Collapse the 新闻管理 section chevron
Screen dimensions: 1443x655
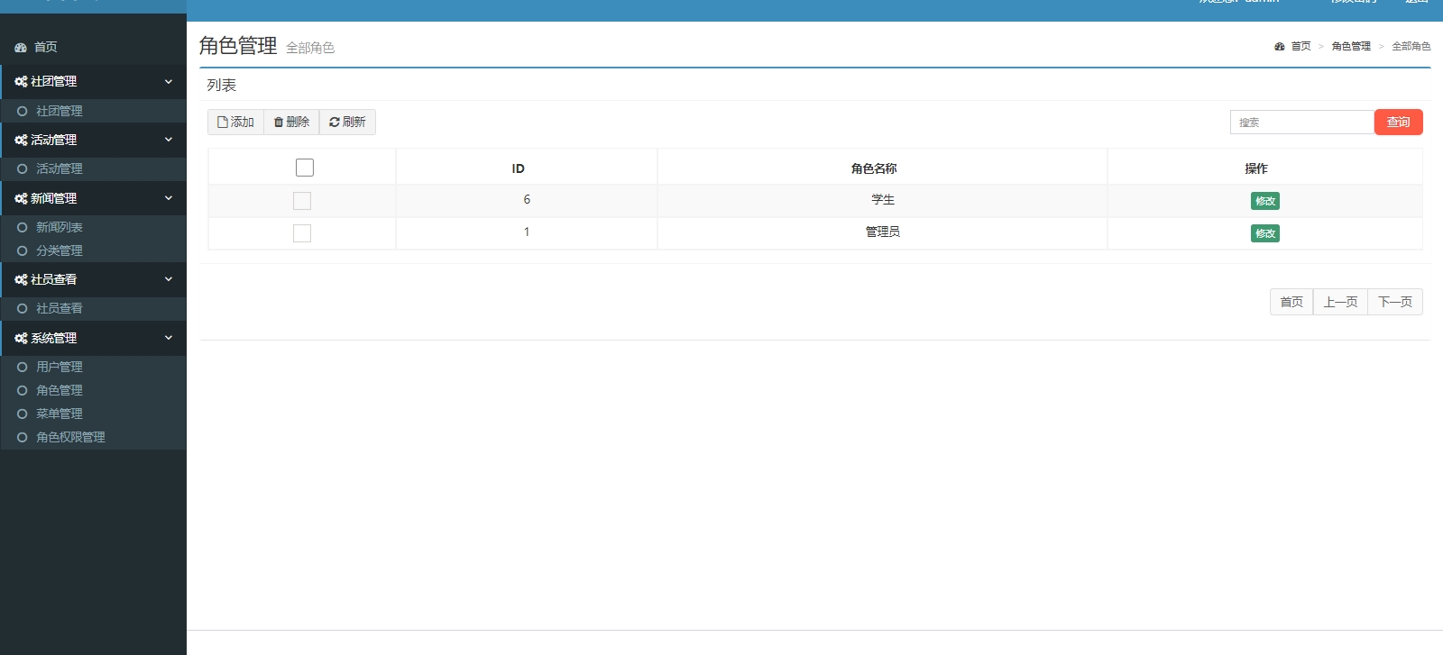(169, 198)
